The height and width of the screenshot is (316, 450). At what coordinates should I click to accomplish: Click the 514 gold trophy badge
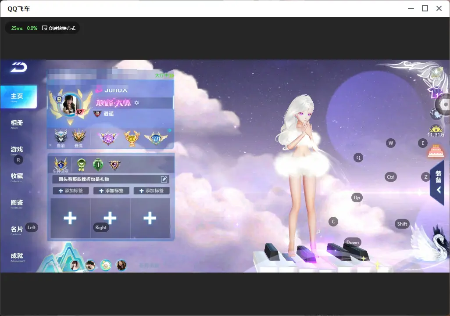[x=132, y=138]
